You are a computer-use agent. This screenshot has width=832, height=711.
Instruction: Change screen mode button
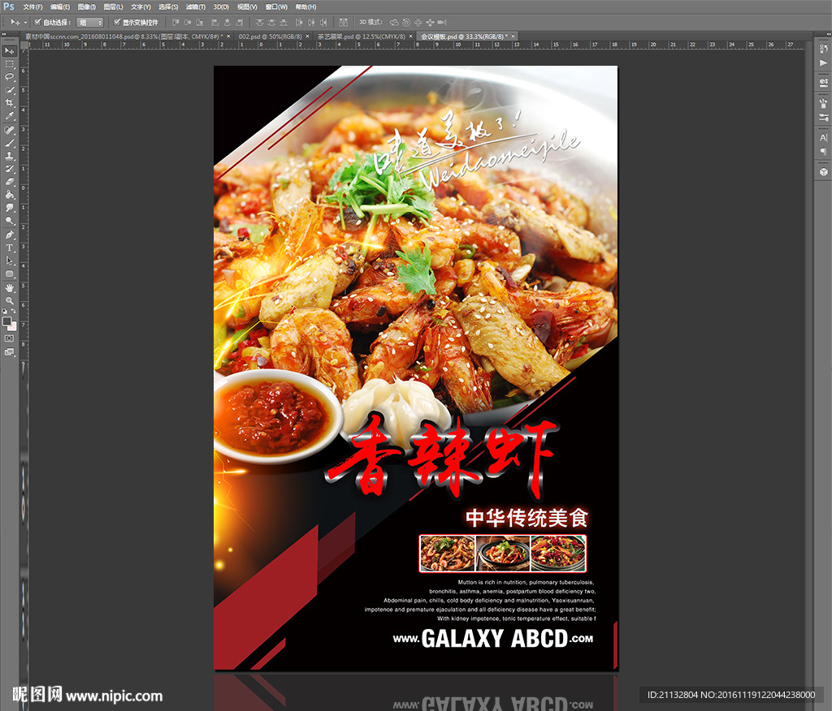point(10,352)
